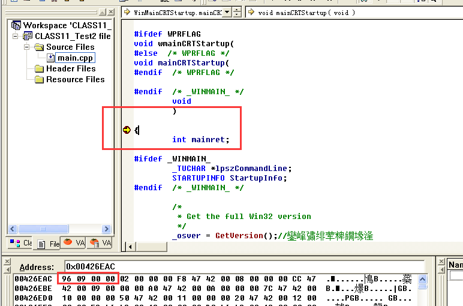
Task: Open the void mainCRTStartup( void ) function combo
Action: pyautogui.click(x=354, y=13)
